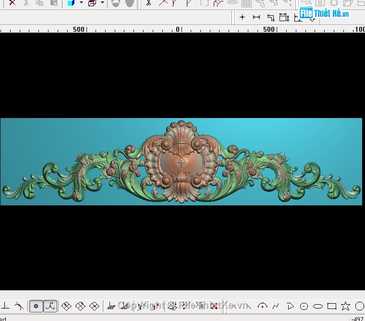Click the stepped arrow dimension icon
The height and width of the screenshot is (321, 365).
[x=271, y=17]
